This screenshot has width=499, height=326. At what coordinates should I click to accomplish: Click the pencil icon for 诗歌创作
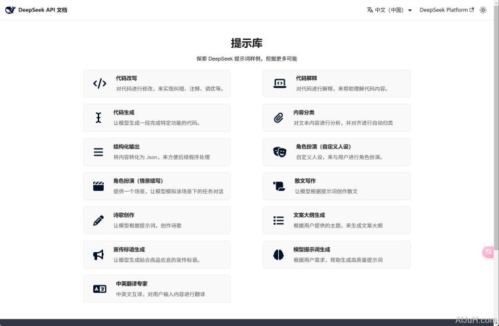tap(98, 220)
